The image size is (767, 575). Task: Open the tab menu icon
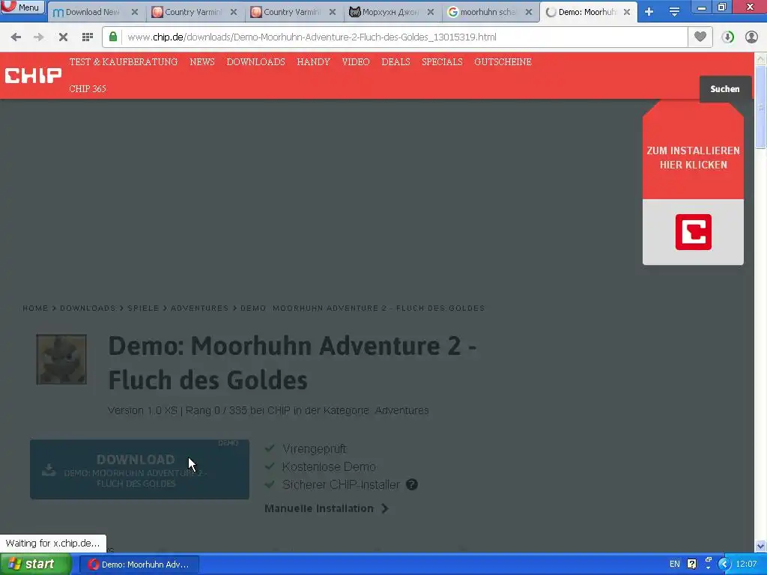pyautogui.click(x=674, y=12)
